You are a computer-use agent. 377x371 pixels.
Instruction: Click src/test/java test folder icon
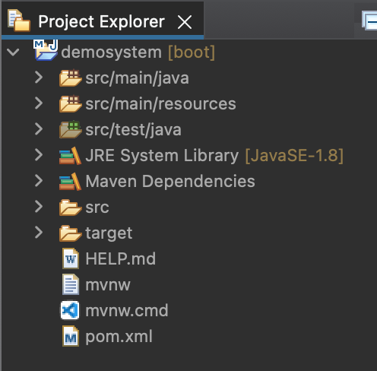pos(71,129)
